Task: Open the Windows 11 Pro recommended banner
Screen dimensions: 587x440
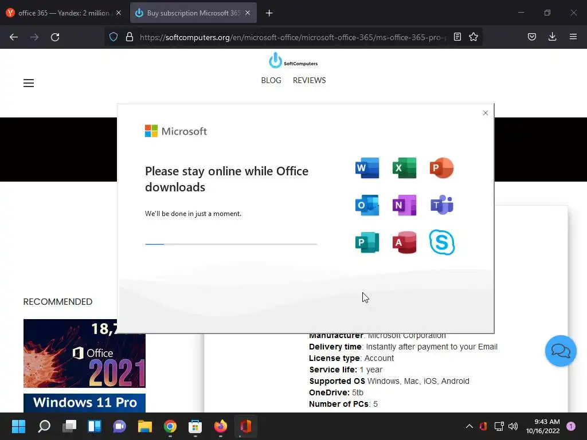Action: point(84,403)
